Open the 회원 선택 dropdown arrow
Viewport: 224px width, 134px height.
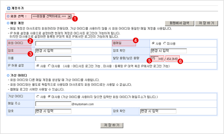[x=69, y=16]
